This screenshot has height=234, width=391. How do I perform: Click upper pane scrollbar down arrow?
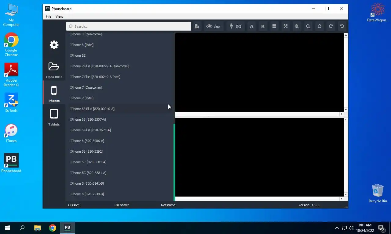click(x=346, y=110)
